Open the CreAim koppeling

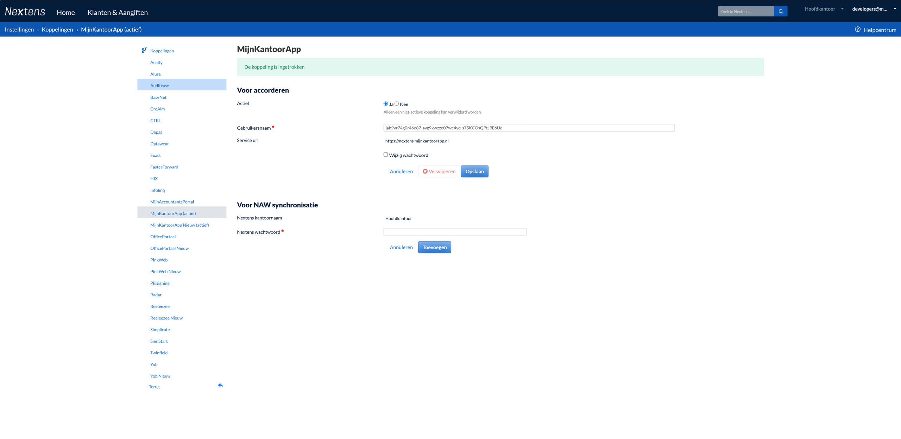157,109
